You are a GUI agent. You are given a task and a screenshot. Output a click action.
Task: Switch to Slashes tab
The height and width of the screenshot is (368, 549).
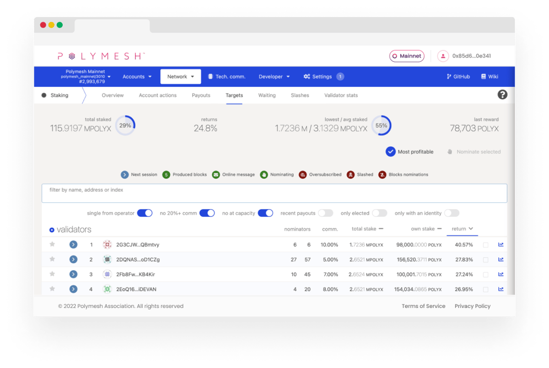click(300, 95)
